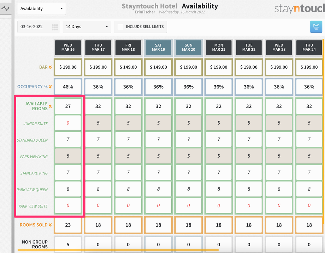Screen dimensions: 325x253
Task: Click Standard Queen 7 cell for Mar 16
Action: [68, 140]
